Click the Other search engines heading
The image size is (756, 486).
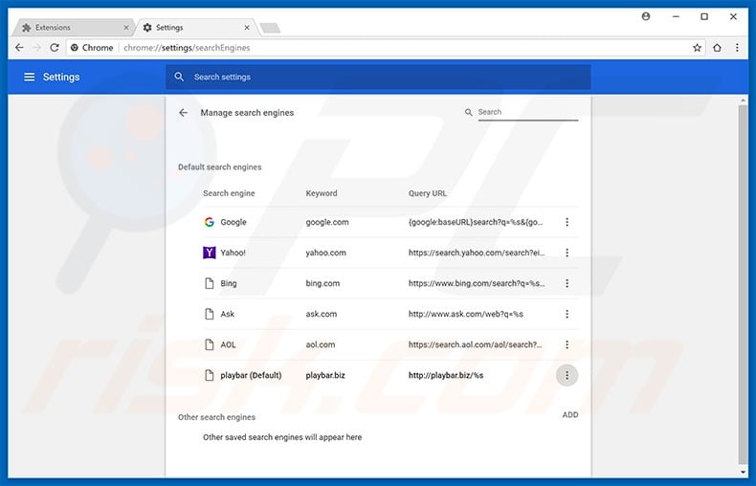pyautogui.click(x=216, y=417)
